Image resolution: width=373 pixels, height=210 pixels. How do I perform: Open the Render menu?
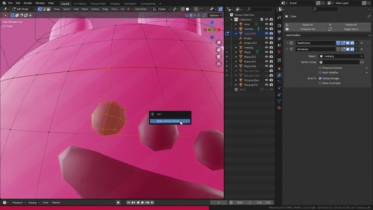[x=28, y=3]
